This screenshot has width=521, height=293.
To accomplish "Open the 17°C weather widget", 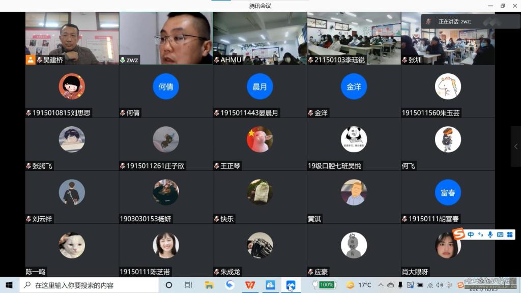I will [x=359, y=285].
